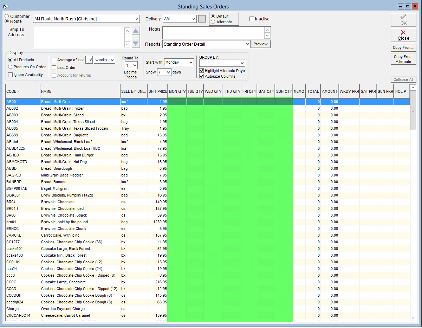Click the grid vertical scrollbar thumb
The height and width of the screenshot is (328, 422).
tap(413, 110)
